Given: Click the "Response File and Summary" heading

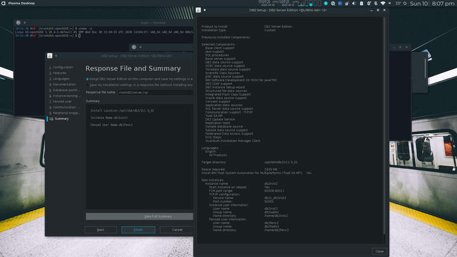Looking at the screenshot, I should (x=133, y=69).
